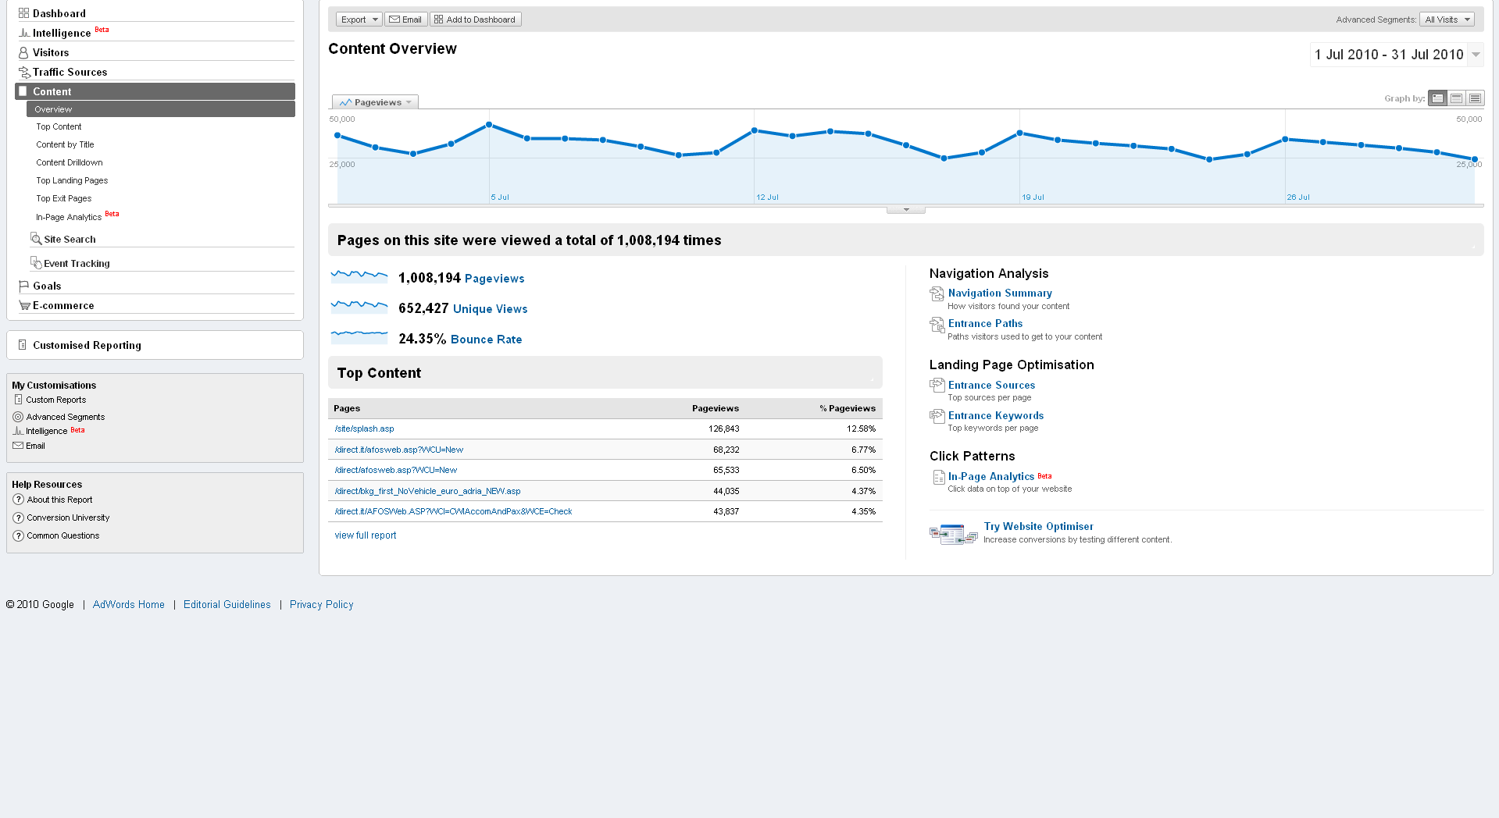Viewport: 1499px width, 818px height.
Task: Click the 126,843 pageviews cell
Action: coord(724,429)
